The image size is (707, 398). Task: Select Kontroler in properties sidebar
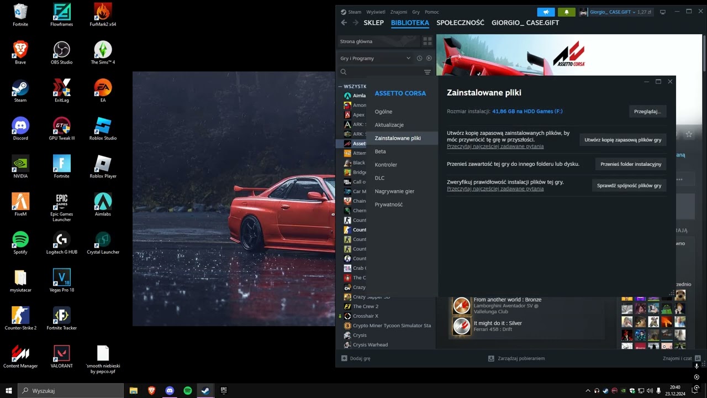click(386, 165)
